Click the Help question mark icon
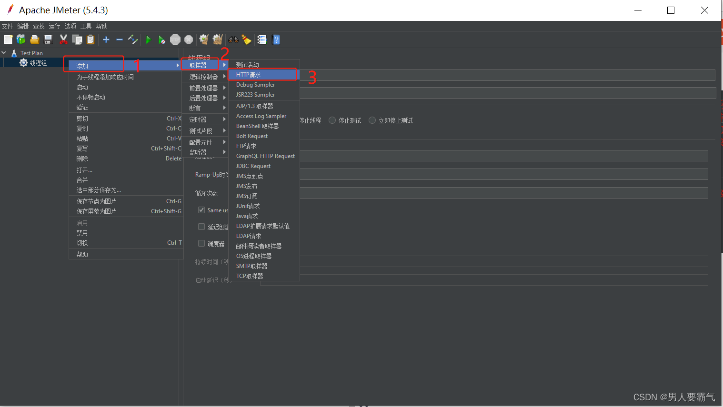The height and width of the screenshot is (407, 723). pos(276,40)
